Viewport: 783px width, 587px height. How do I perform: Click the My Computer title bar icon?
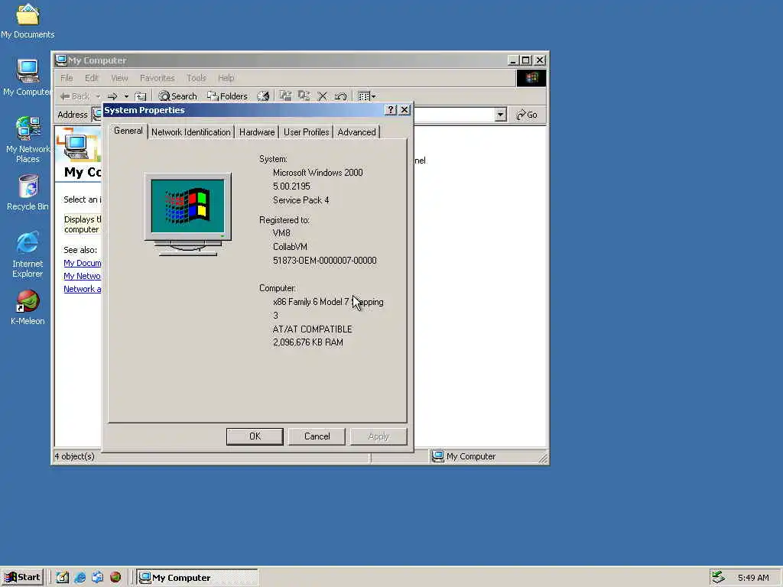pyautogui.click(x=61, y=60)
